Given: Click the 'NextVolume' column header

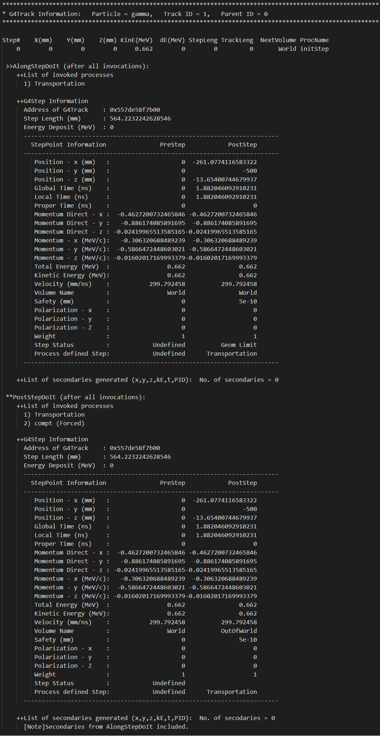Looking at the screenshot, I should [x=278, y=40].
